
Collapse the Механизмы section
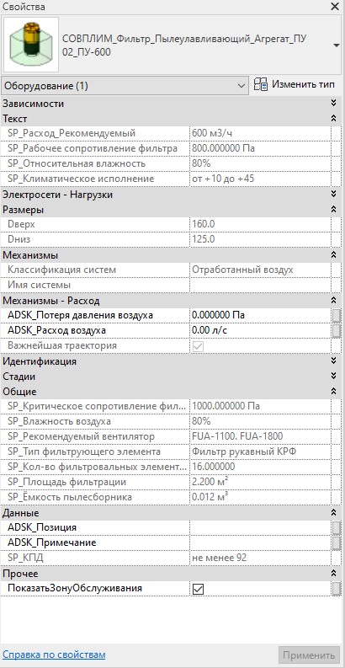coord(334,255)
